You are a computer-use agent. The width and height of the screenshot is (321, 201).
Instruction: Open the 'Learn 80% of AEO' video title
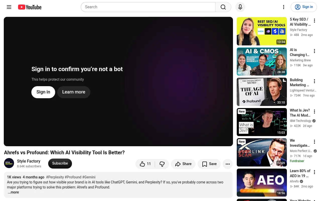click(x=300, y=173)
